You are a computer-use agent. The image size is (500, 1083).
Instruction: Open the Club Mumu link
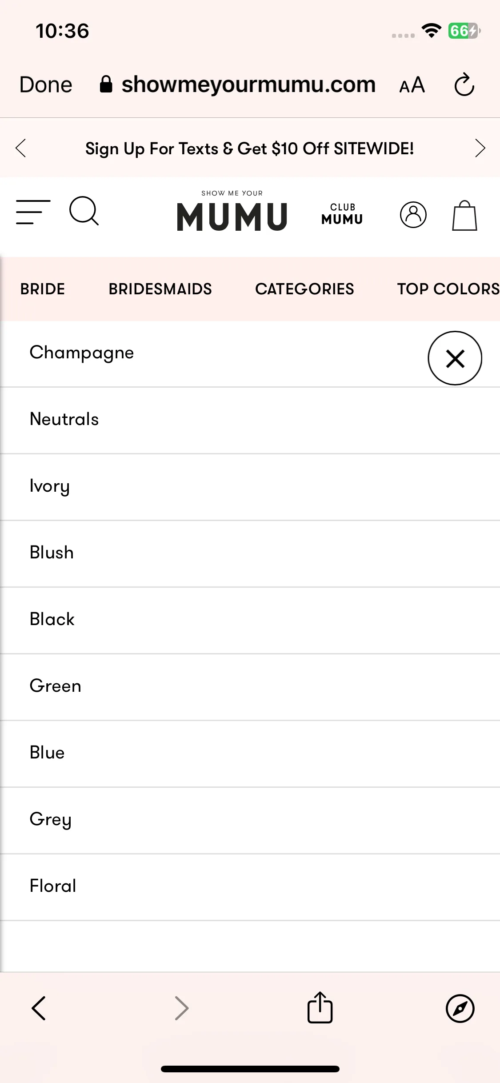tap(342, 214)
